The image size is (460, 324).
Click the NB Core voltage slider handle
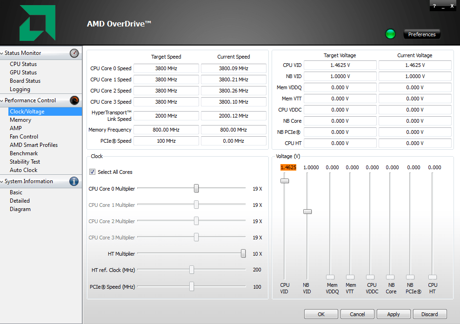click(x=390, y=277)
